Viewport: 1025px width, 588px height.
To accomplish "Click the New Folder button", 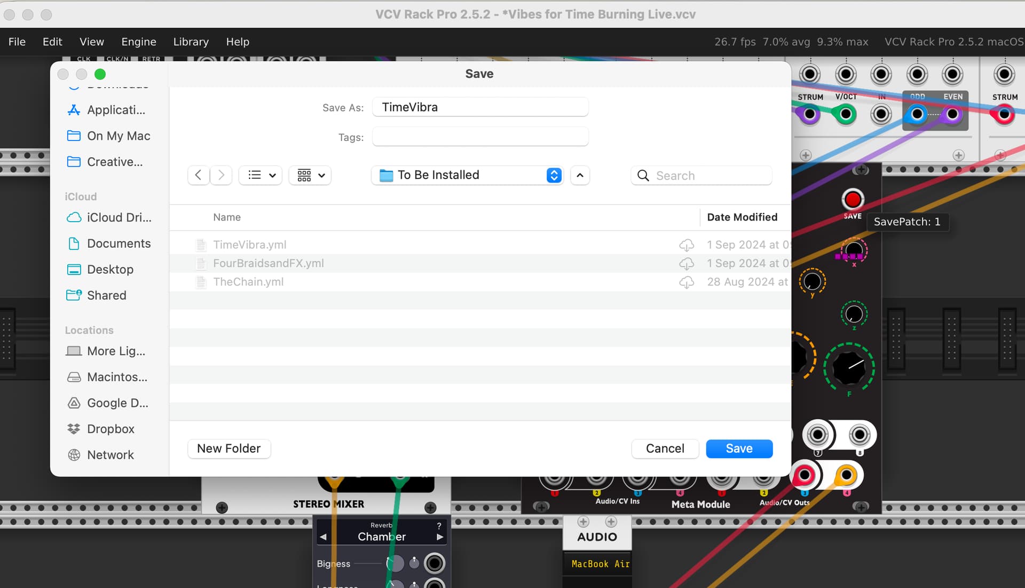I will pos(229,449).
